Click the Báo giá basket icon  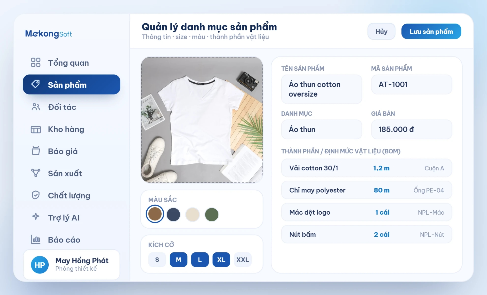point(36,151)
